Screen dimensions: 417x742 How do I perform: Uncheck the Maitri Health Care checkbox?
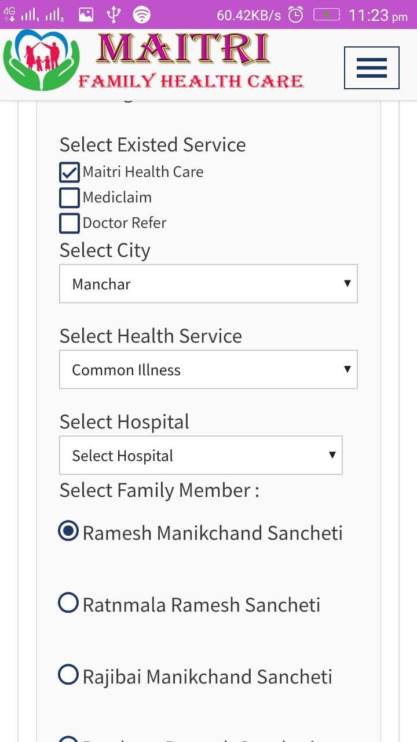[69, 172]
